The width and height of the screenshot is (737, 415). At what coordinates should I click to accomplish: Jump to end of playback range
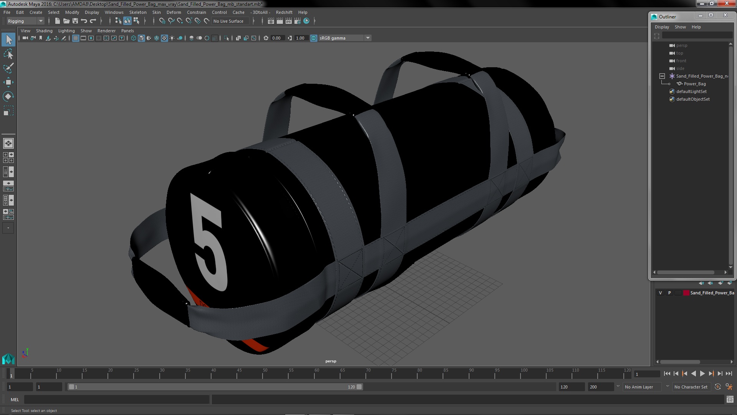[x=729, y=373]
